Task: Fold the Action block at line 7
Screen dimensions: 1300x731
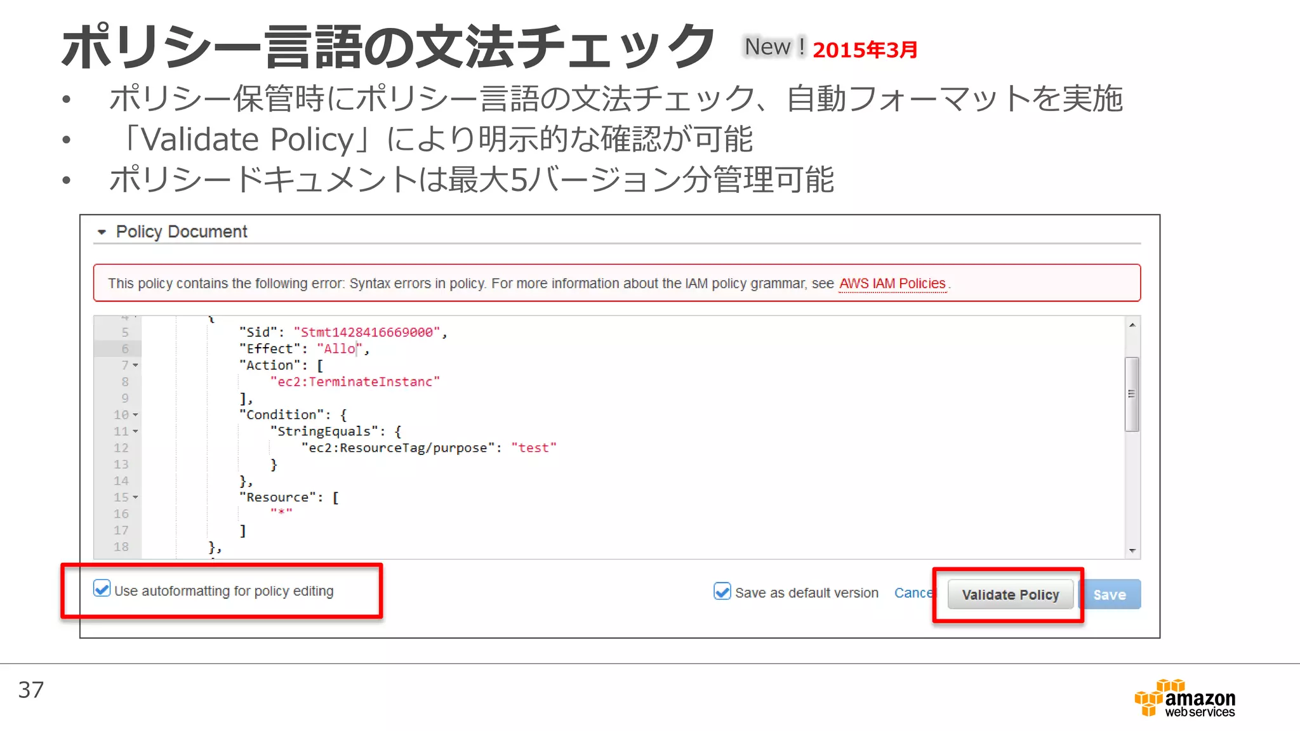Action: [135, 365]
